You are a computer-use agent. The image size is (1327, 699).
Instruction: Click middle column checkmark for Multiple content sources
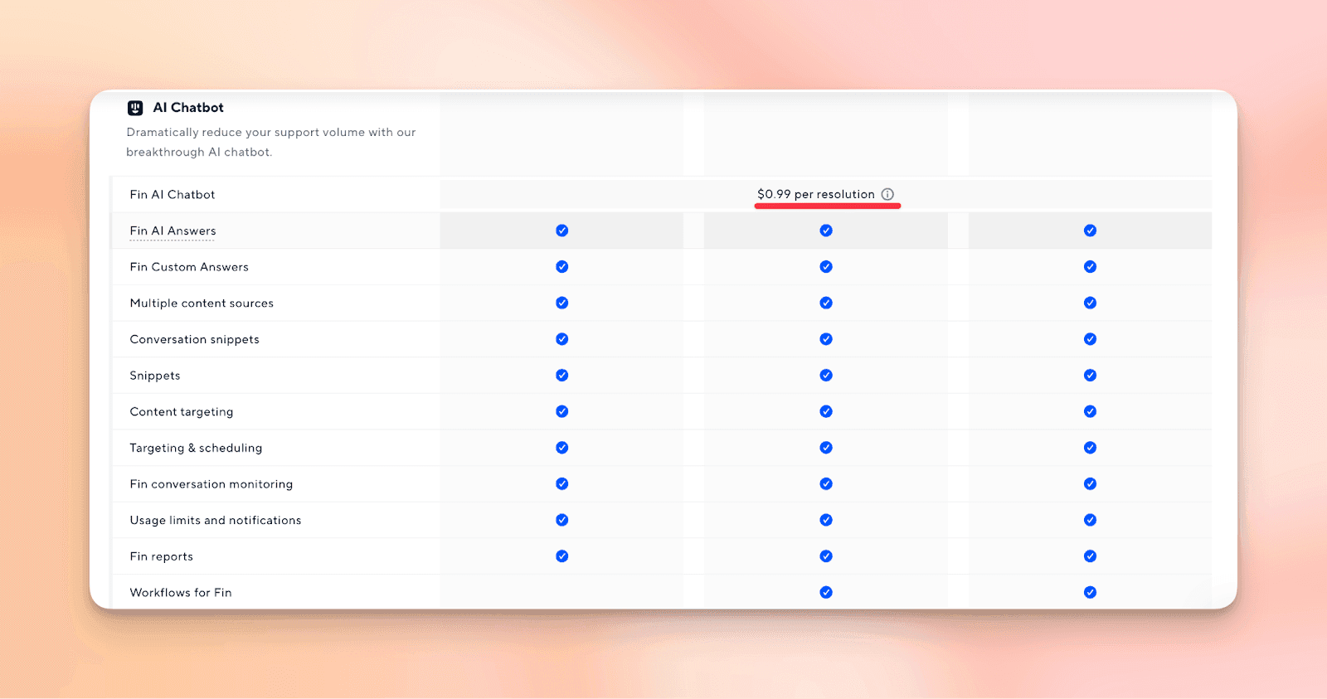tap(826, 303)
